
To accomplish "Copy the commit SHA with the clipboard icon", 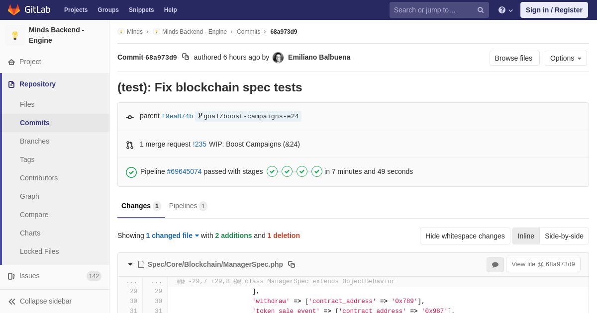I will click(x=186, y=57).
